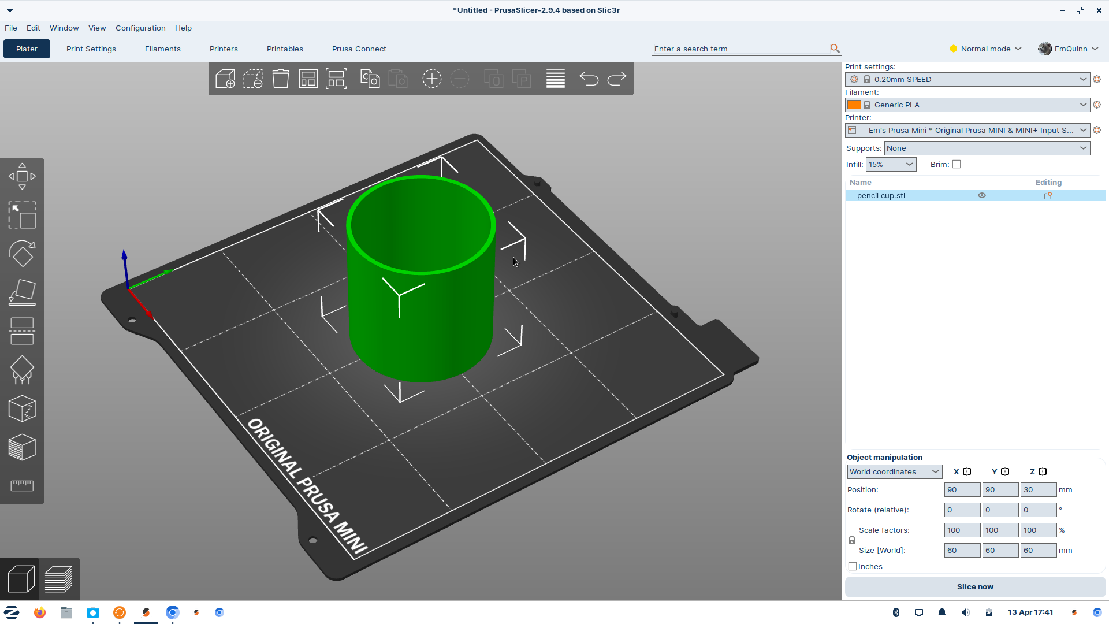Viewport: 1109px width, 624px height.
Task: Select the Measure ruler tool
Action: [x=22, y=485]
